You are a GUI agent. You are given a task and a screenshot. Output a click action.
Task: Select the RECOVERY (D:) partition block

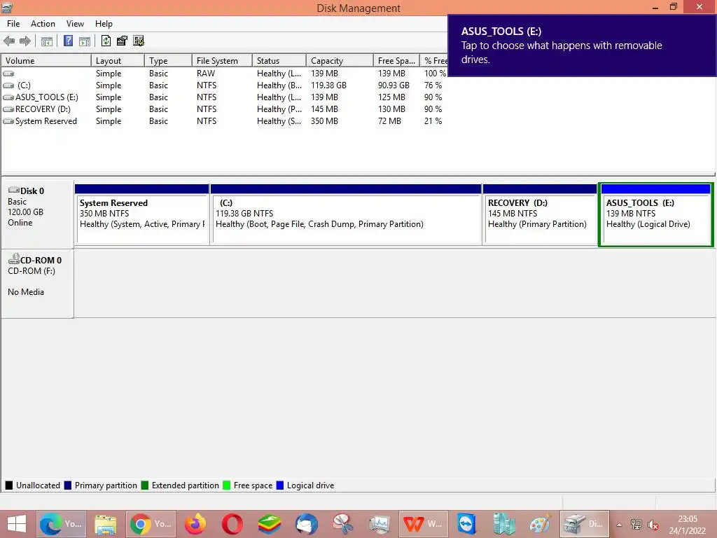540,214
